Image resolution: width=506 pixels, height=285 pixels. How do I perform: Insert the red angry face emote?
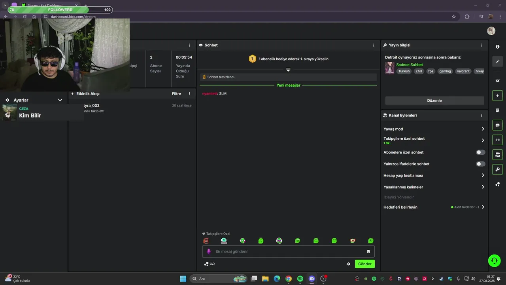[206, 241]
